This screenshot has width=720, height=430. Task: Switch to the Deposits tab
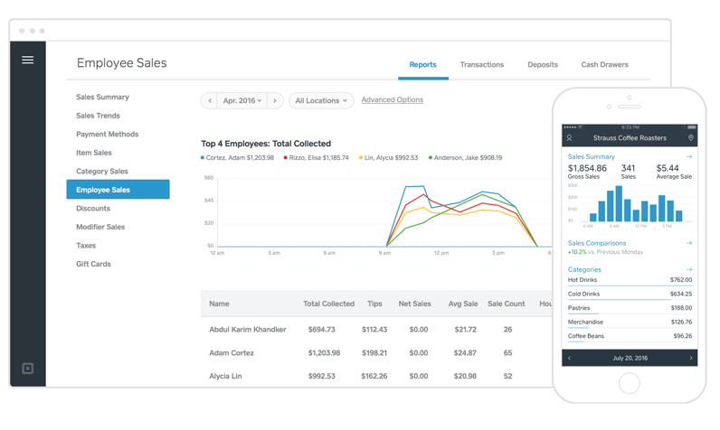point(543,65)
